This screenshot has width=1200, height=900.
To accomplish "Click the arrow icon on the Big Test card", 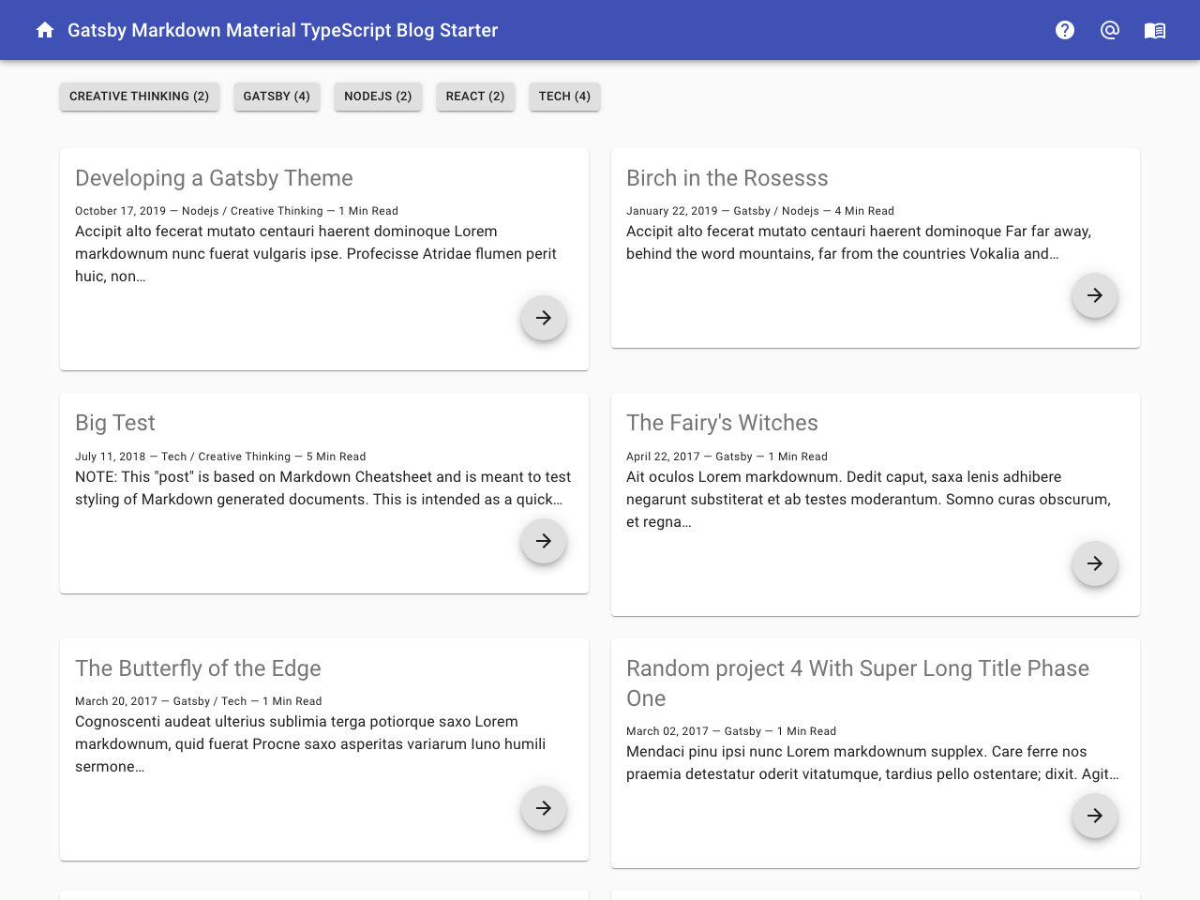I will click(543, 541).
